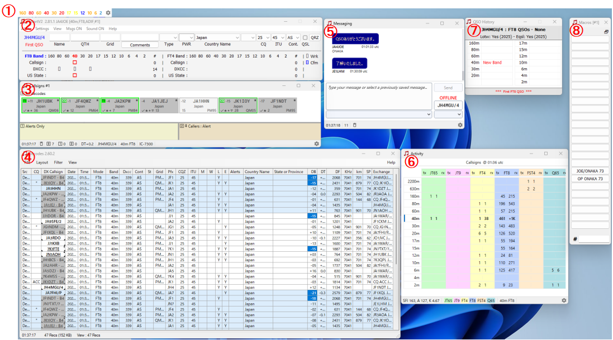Click the trash icon in Messaging status bar
This screenshot has height=340, width=613.
[354, 125]
